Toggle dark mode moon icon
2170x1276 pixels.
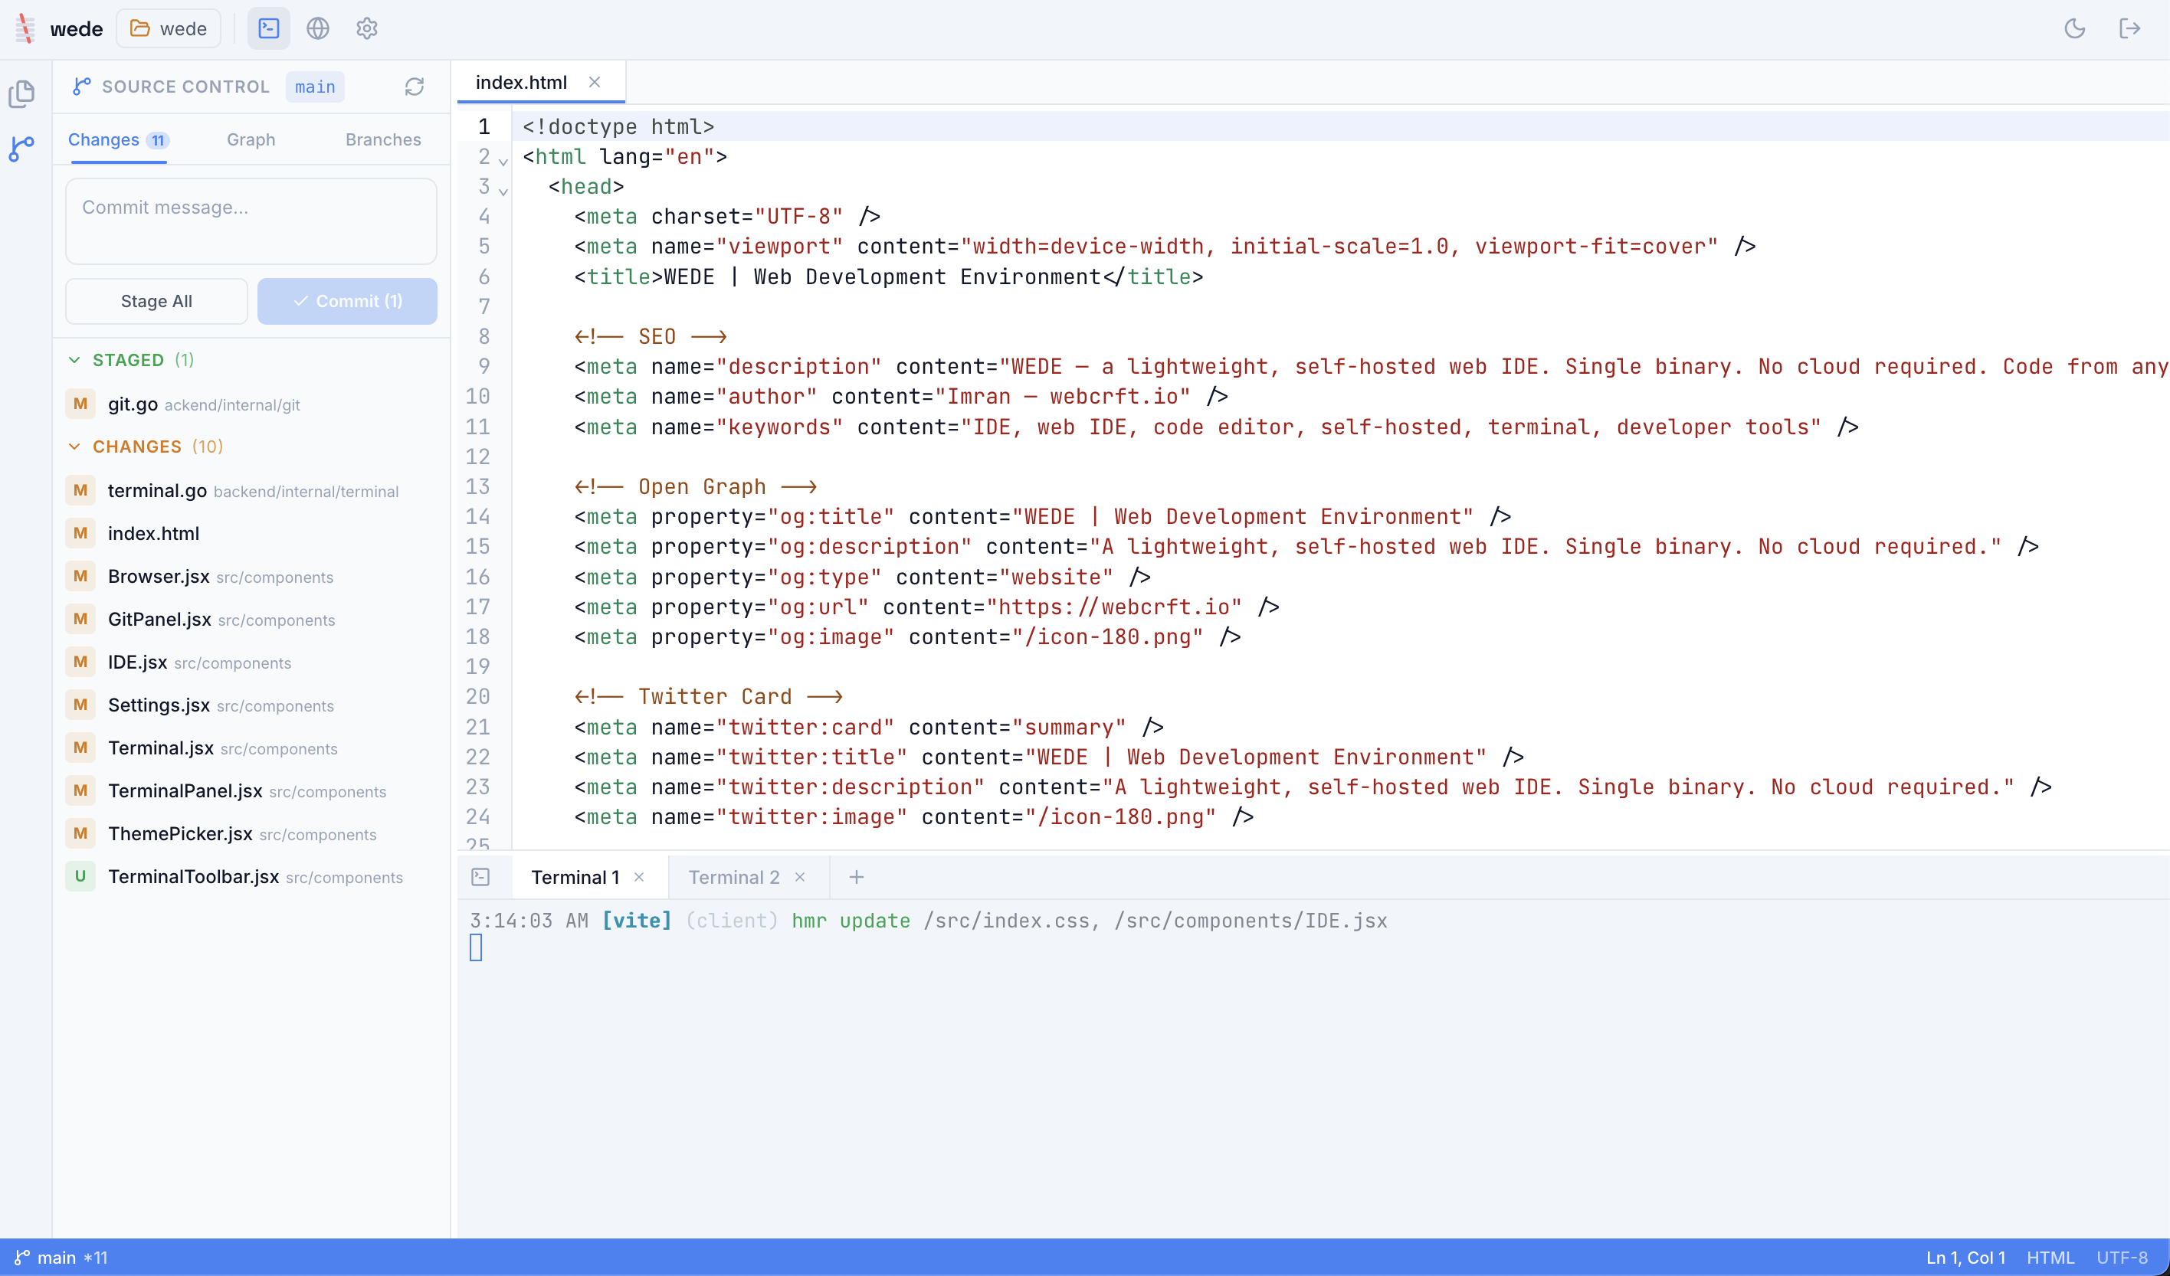[x=2074, y=28]
